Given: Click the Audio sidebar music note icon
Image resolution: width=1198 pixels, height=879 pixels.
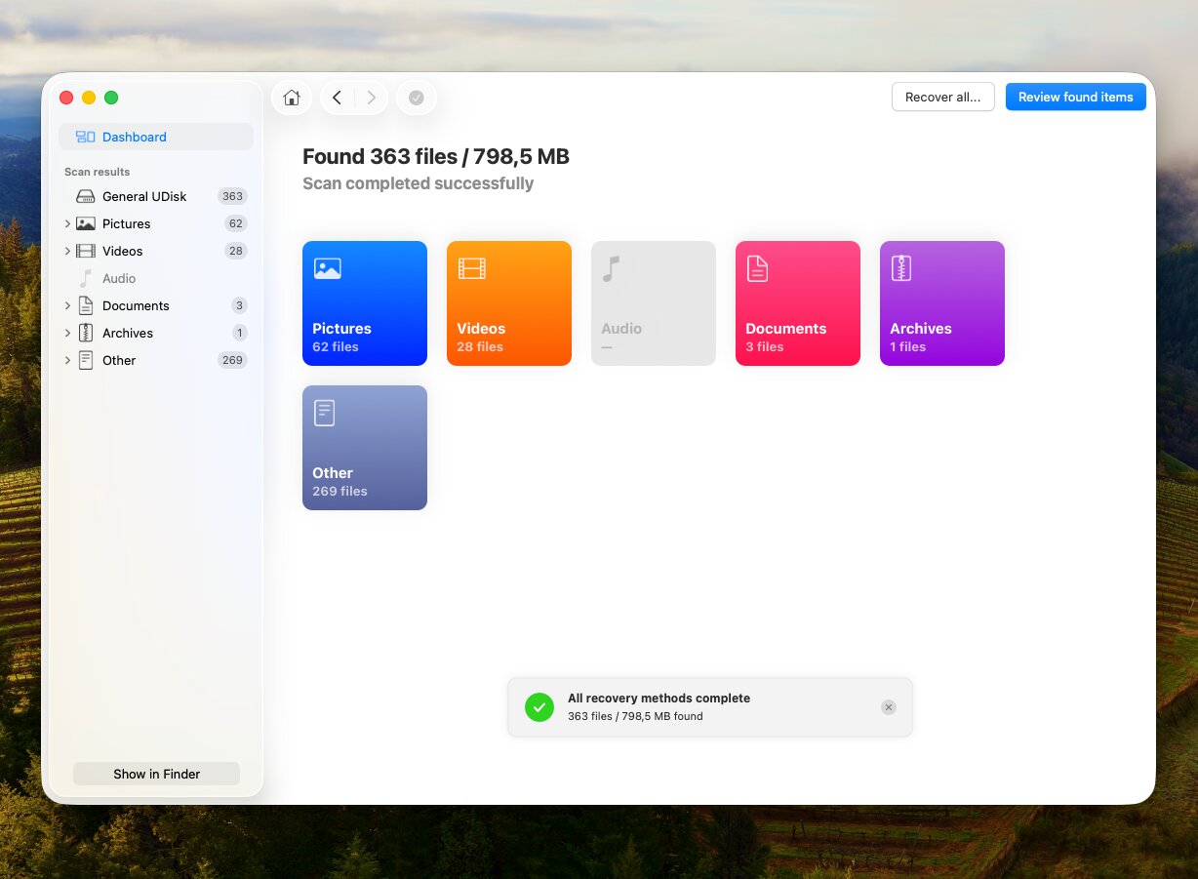Looking at the screenshot, I should 86,278.
